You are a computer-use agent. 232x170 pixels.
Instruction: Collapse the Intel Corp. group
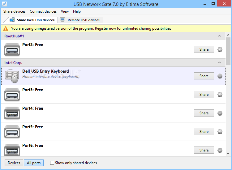click(x=219, y=63)
